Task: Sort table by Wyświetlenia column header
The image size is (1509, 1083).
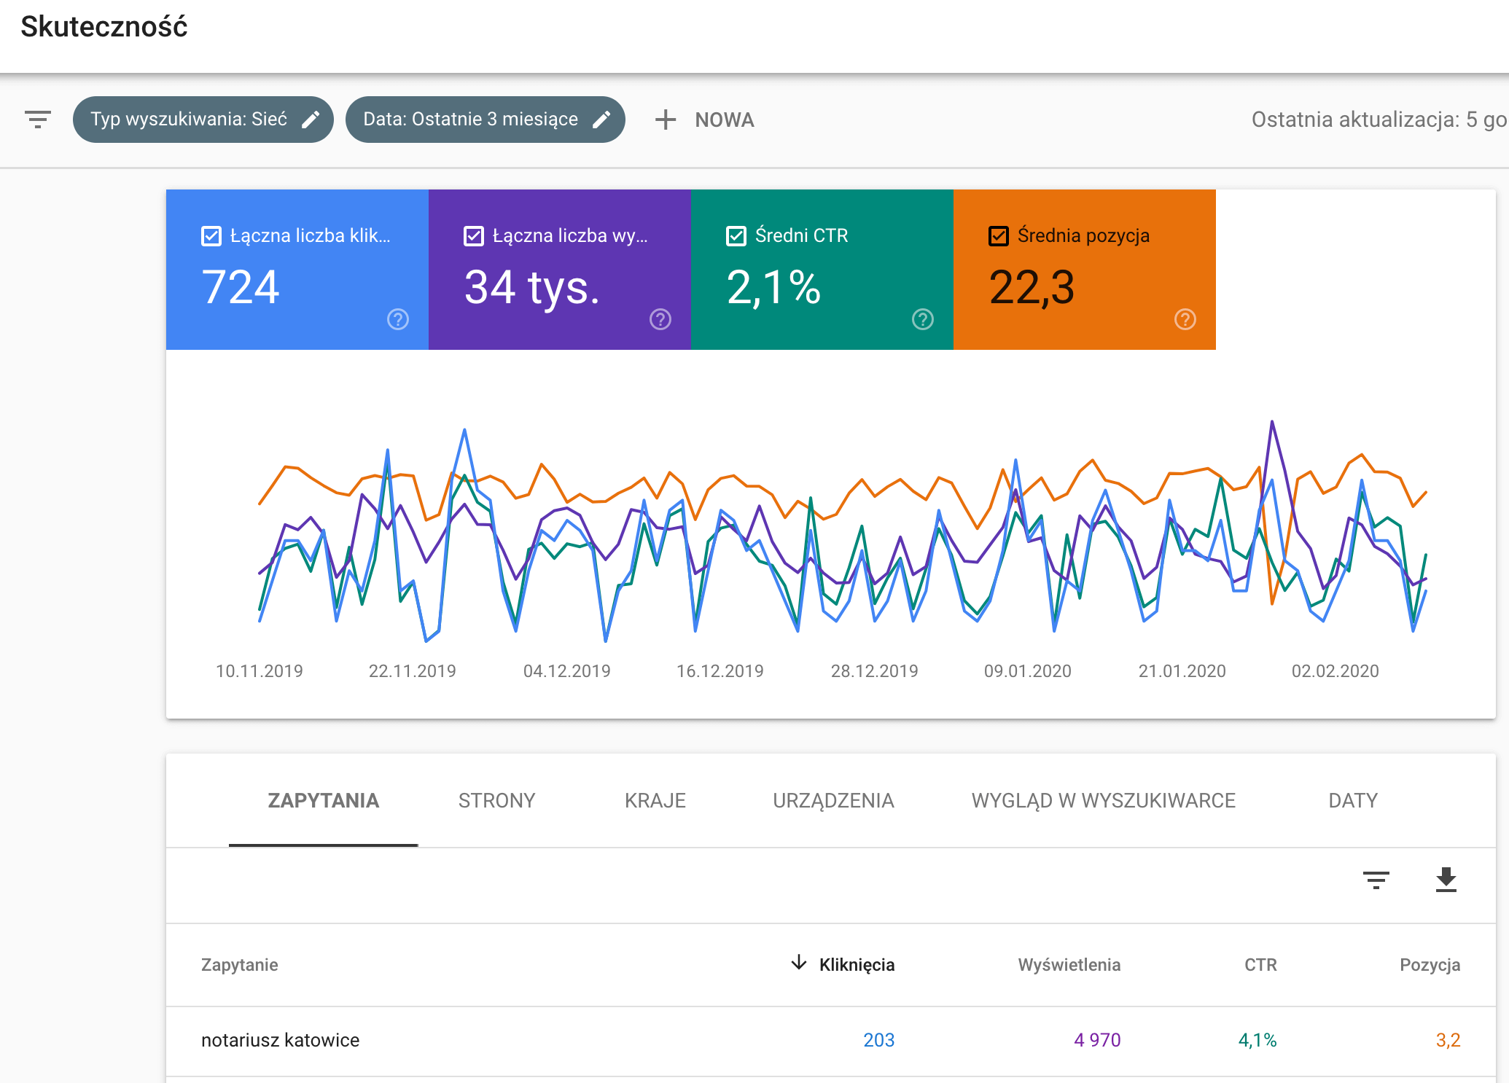Action: pyautogui.click(x=1069, y=965)
